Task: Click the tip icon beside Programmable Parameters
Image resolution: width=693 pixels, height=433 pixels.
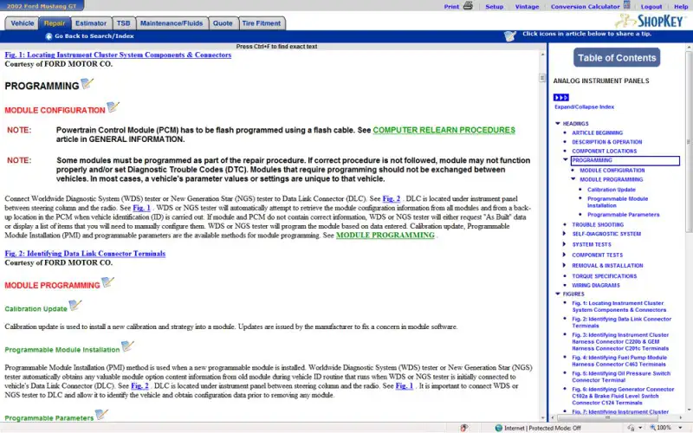Action: point(101,415)
